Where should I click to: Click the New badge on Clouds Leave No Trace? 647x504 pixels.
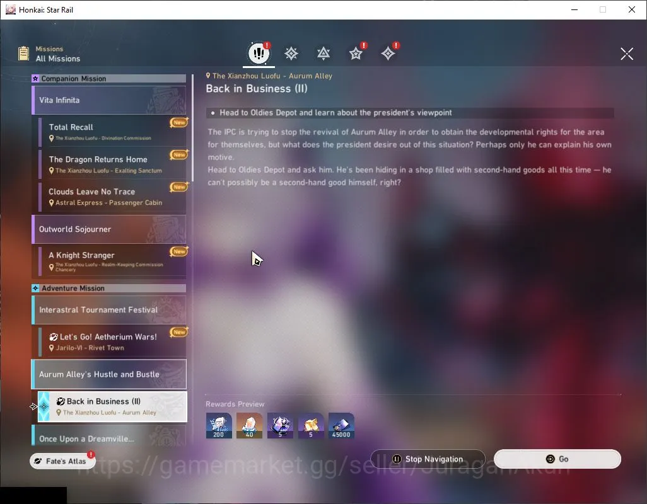(179, 186)
